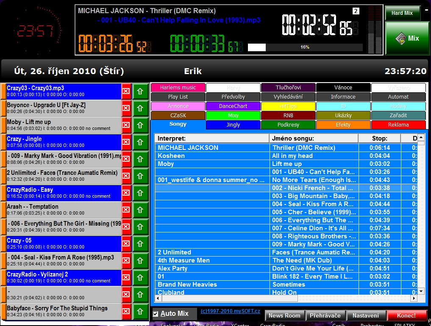Remove Seal - Kiss From A Rose entry

tap(126, 261)
